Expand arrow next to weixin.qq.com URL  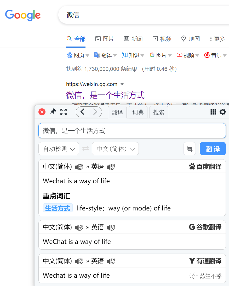pos(122,84)
